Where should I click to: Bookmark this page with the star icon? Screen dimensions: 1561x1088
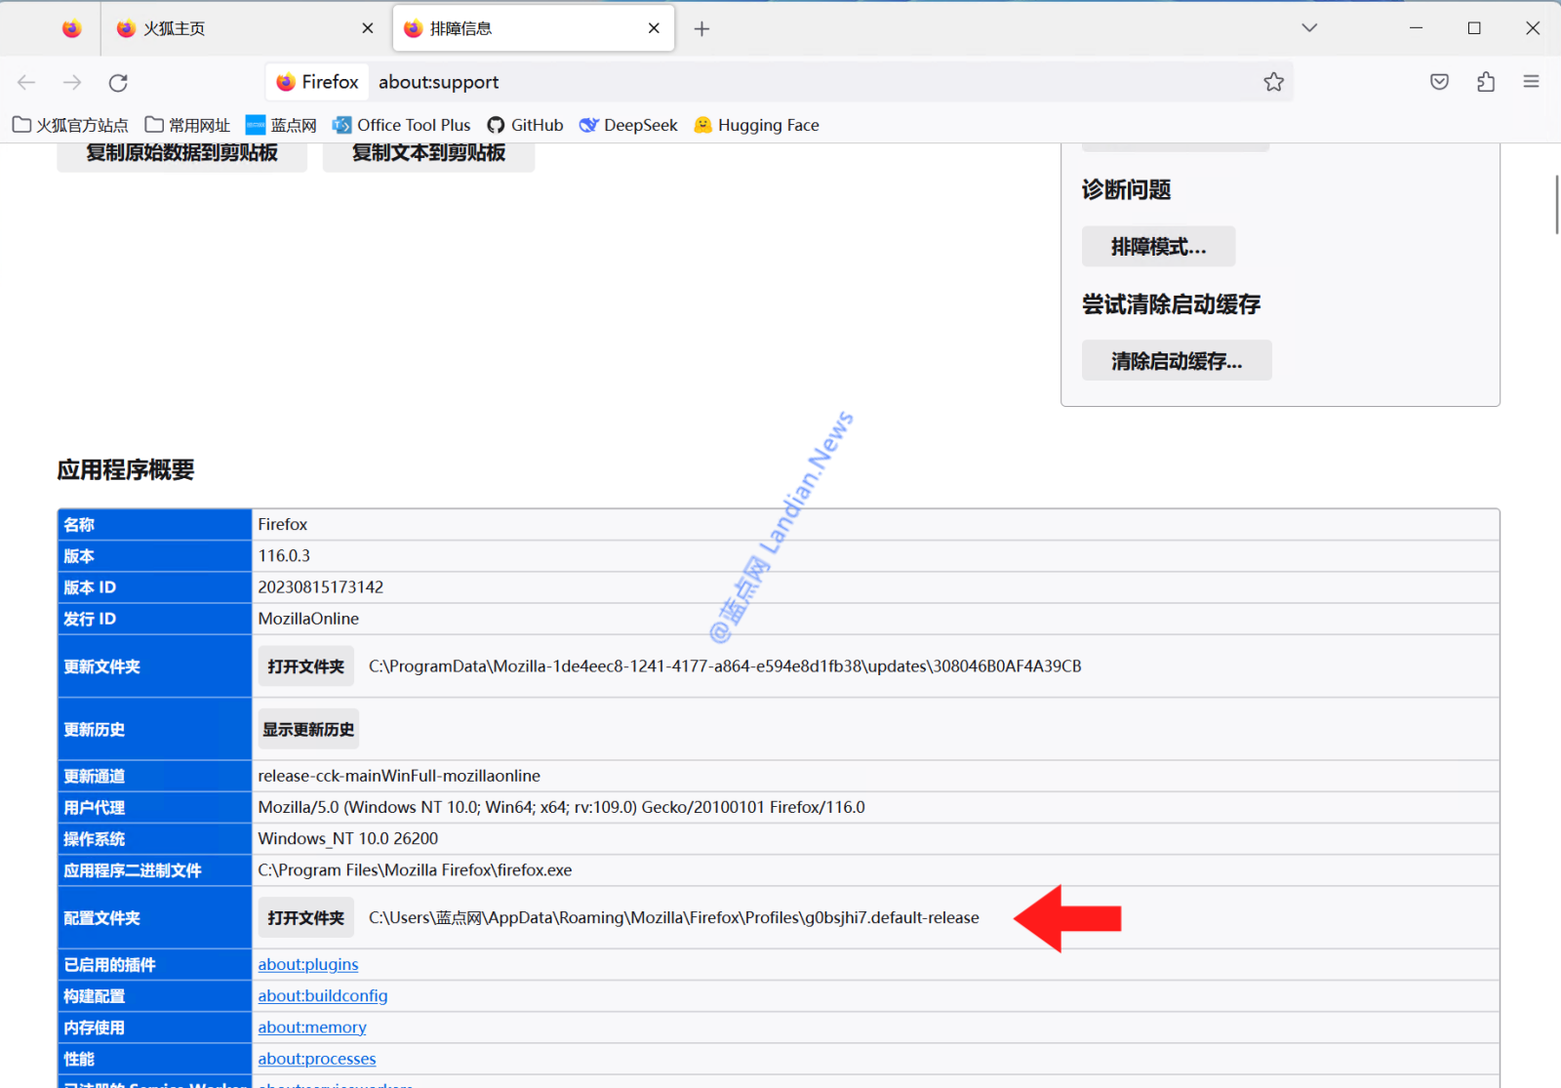tap(1273, 82)
